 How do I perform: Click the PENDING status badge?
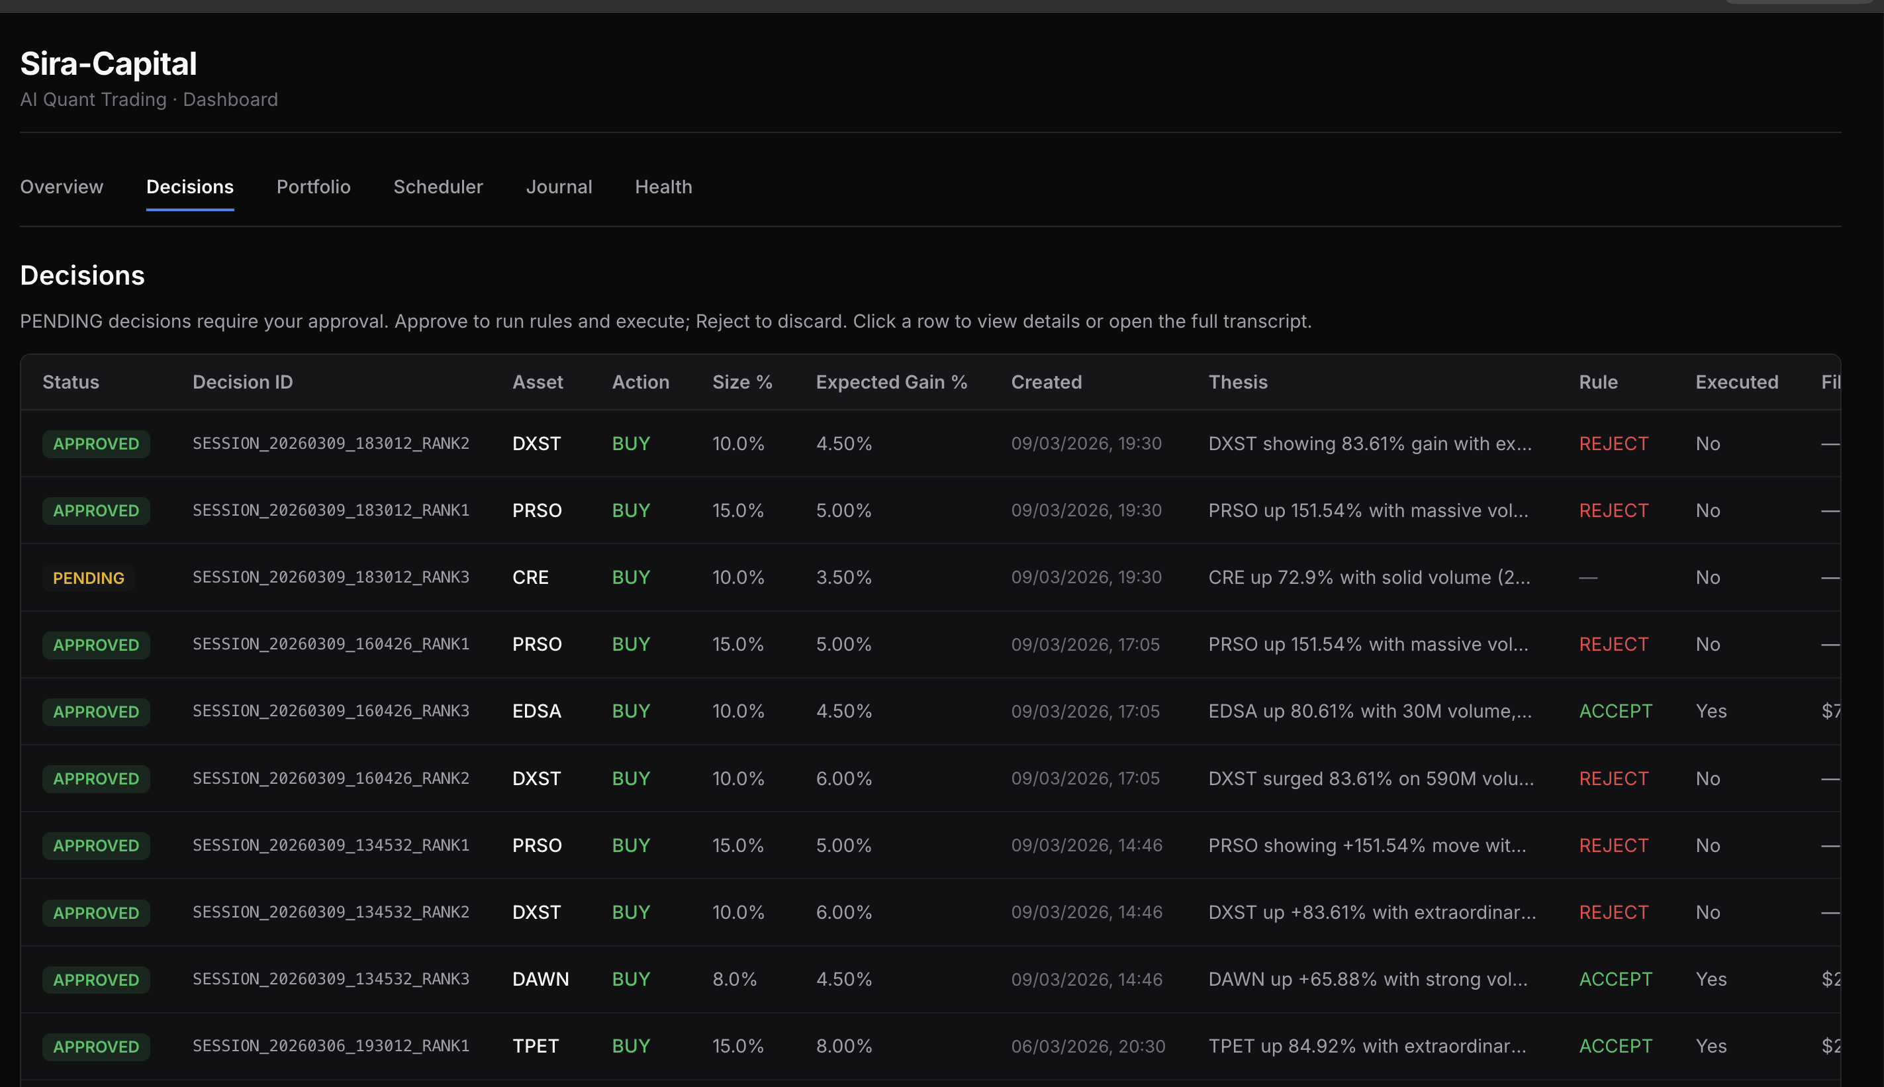click(88, 577)
